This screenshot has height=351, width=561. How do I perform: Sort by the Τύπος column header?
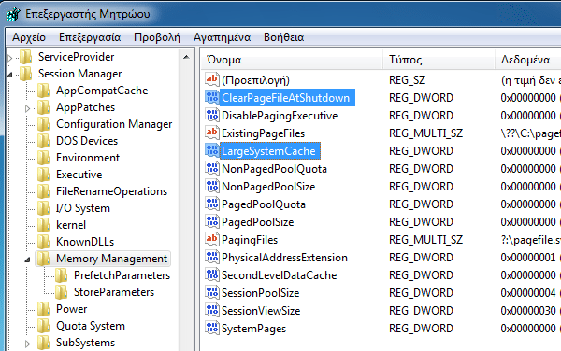pyautogui.click(x=439, y=60)
